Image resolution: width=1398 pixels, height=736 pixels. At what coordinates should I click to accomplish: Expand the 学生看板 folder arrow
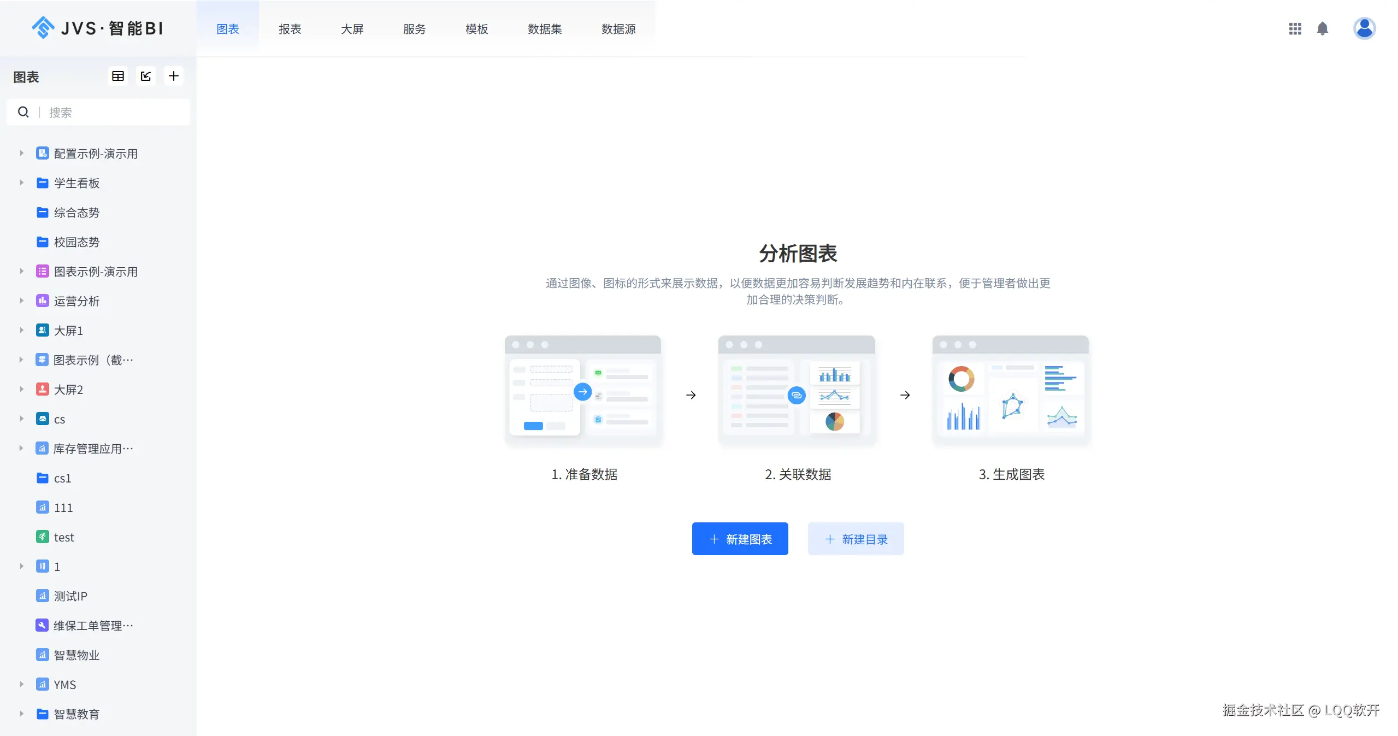[x=21, y=182]
